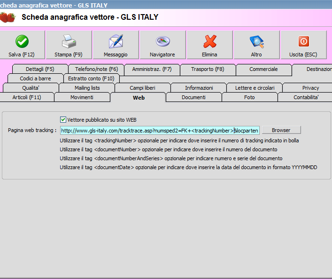Switch to the Foto tab
Screen dimensions: 332x280
coord(249,97)
